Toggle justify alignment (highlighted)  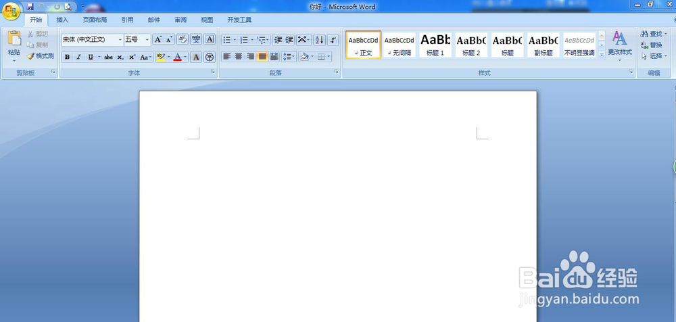pyautogui.click(x=262, y=57)
